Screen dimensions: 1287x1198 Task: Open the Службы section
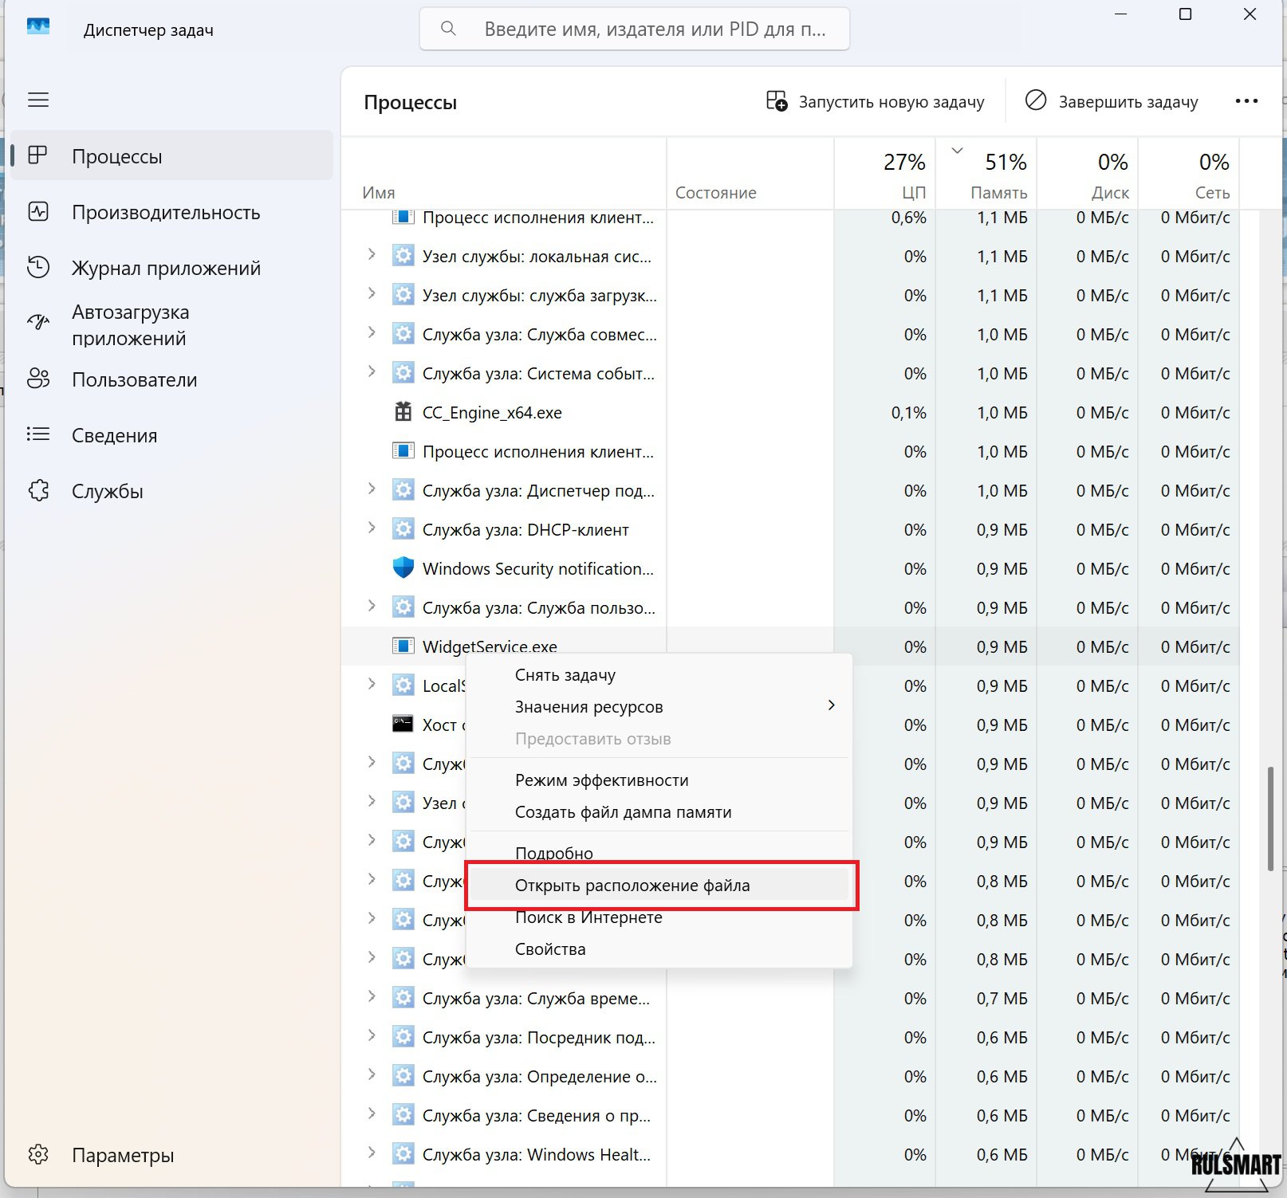[108, 491]
